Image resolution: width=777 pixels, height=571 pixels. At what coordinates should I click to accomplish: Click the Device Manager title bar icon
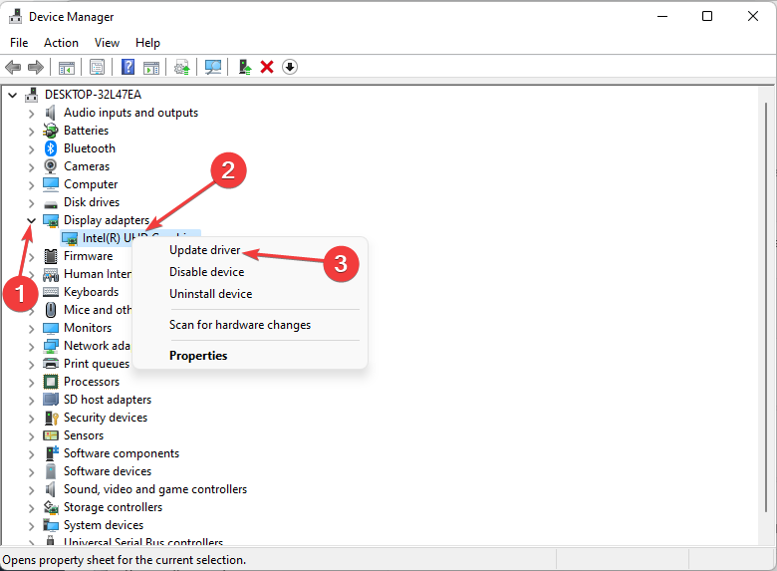[15, 16]
